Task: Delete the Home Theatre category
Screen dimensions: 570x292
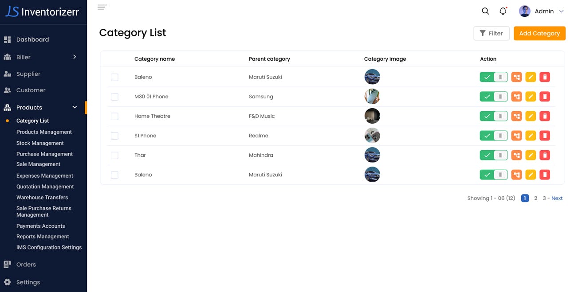Action: pyautogui.click(x=545, y=116)
